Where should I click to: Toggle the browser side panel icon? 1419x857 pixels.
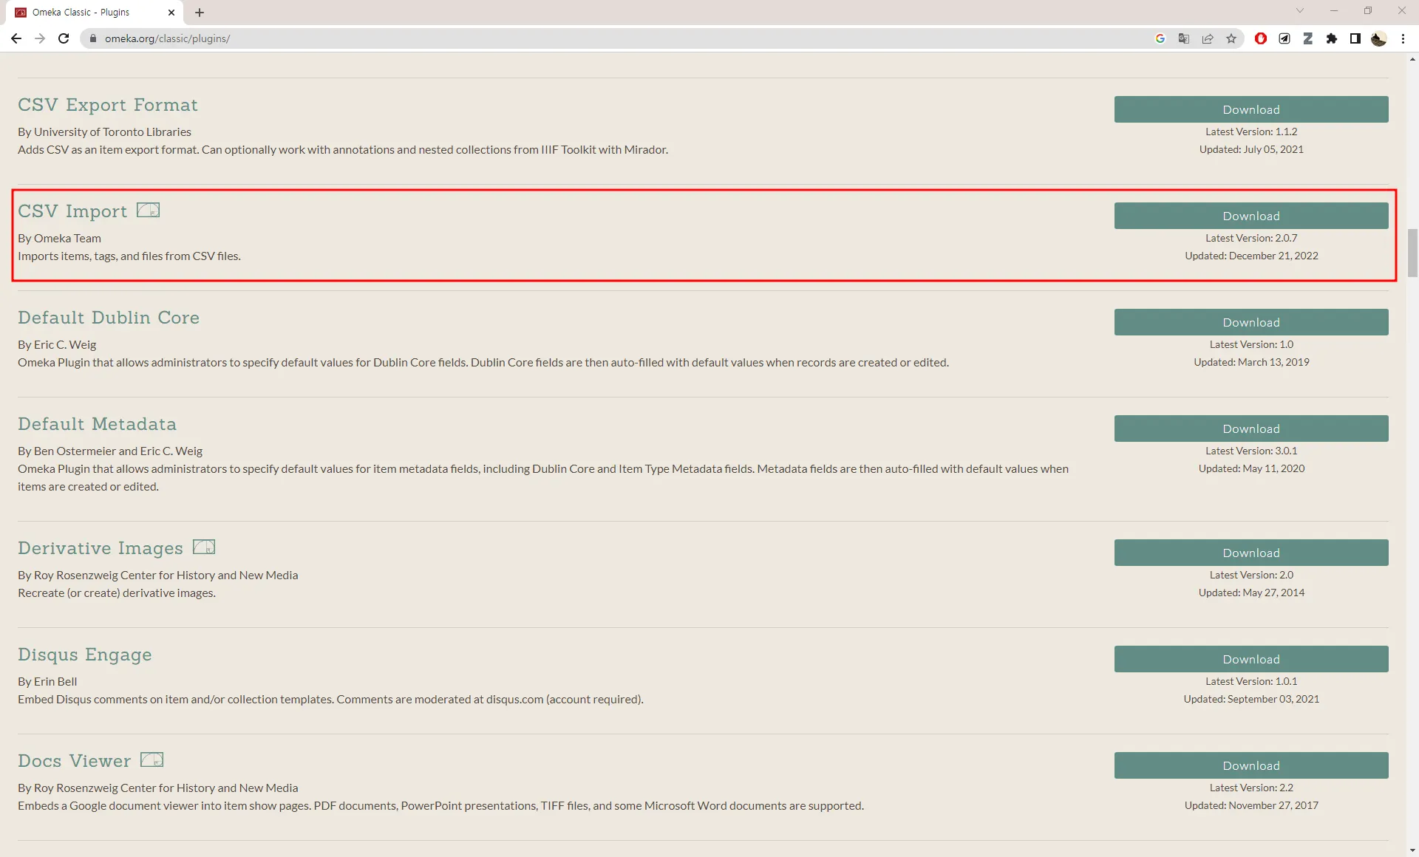(1355, 38)
